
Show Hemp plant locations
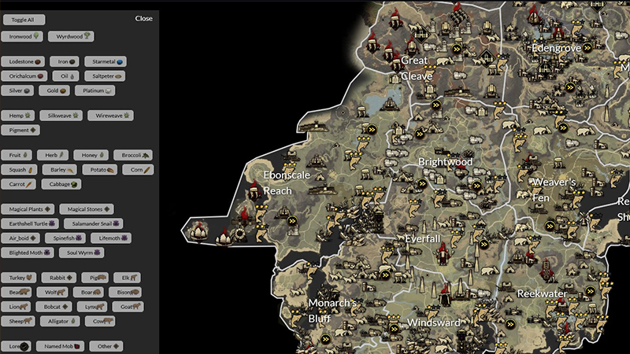point(18,116)
